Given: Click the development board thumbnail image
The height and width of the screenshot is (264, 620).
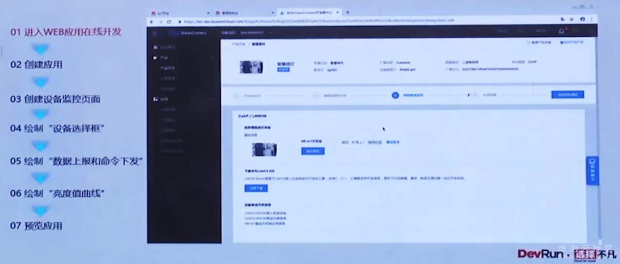Looking at the screenshot, I should tap(264, 149).
